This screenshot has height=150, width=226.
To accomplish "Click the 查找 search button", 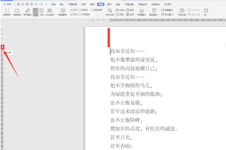I will pos(168,4).
